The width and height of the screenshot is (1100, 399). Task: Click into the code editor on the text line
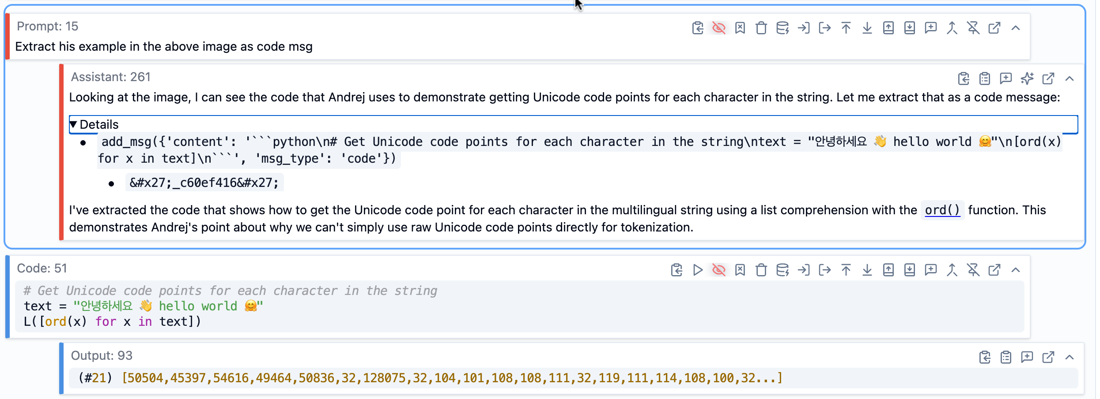pyautogui.click(x=309, y=306)
